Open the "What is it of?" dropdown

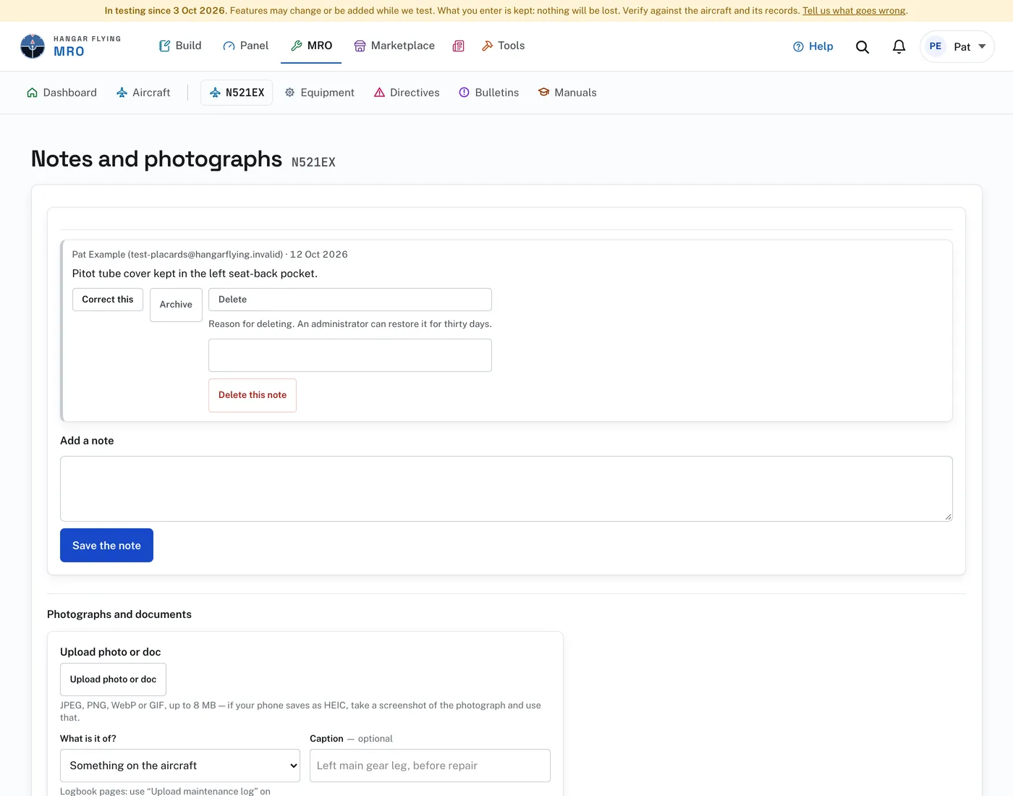pyautogui.click(x=180, y=766)
